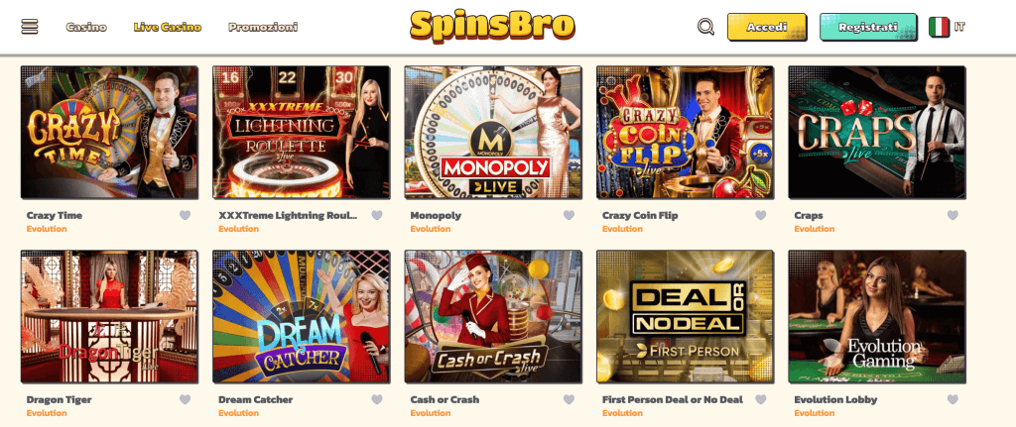Click heart icon for Dragon Tiger

point(186,400)
